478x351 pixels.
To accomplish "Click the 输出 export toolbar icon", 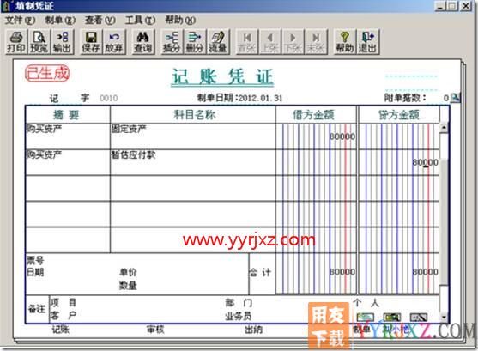I will point(62,42).
